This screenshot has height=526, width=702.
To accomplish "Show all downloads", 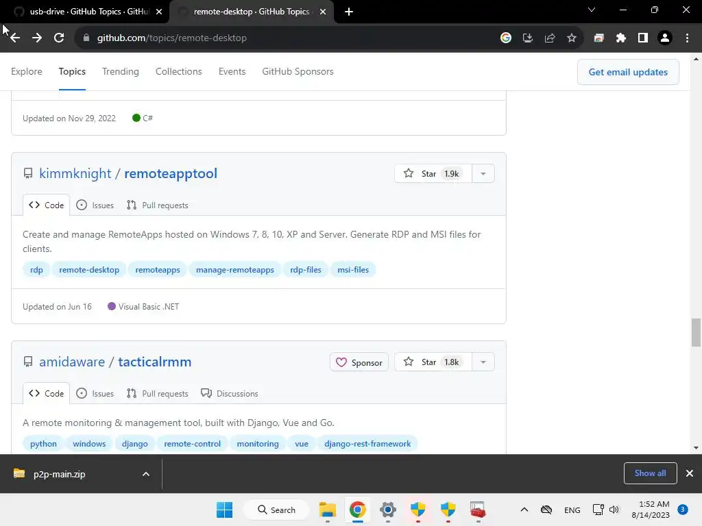I will point(650,473).
